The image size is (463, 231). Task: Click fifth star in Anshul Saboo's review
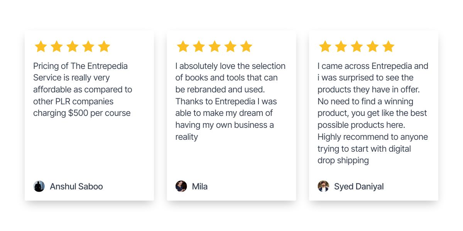click(x=104, y=47)
